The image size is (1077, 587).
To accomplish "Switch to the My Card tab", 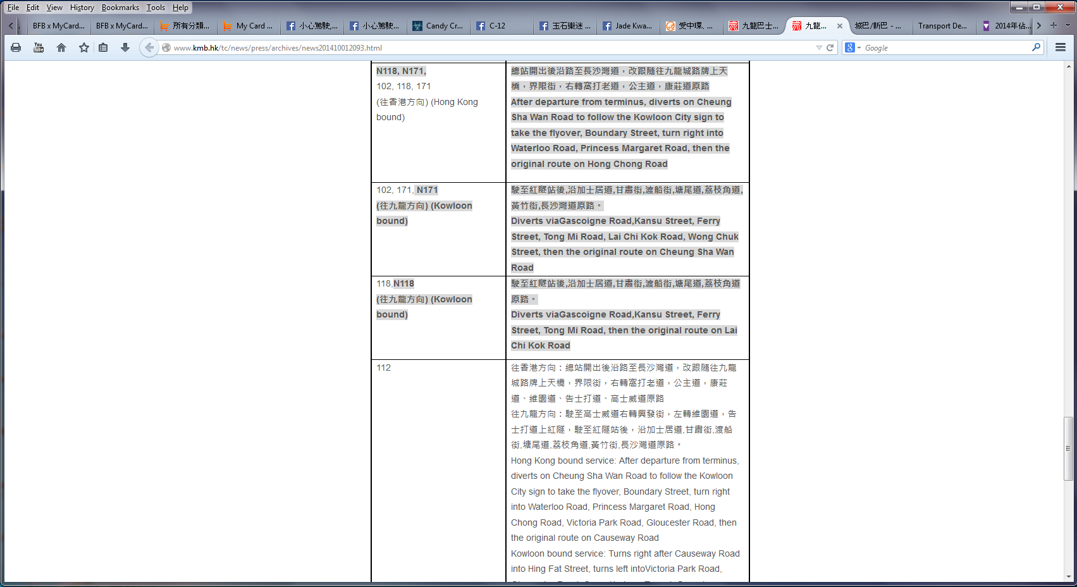I will [248, 26].
